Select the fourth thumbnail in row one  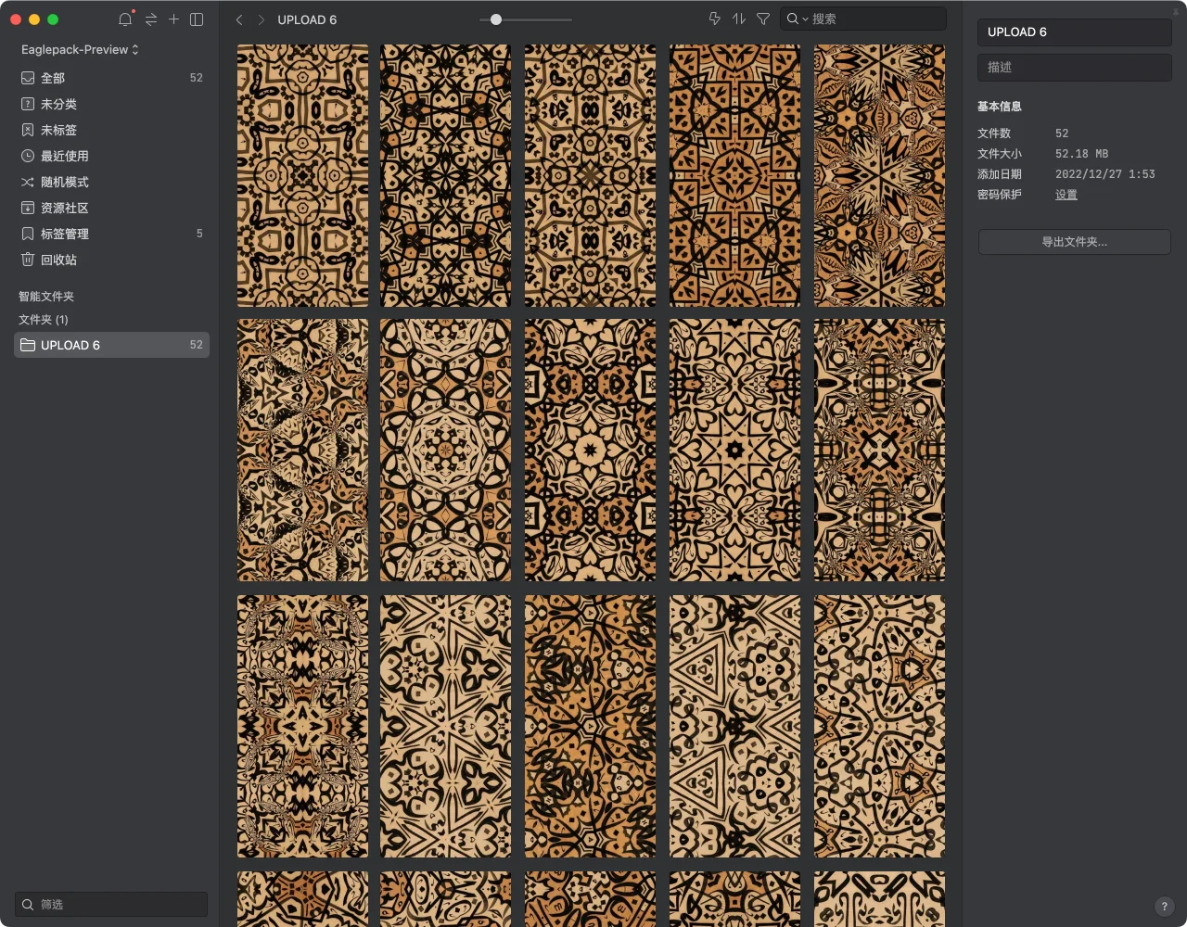(734, 175)
